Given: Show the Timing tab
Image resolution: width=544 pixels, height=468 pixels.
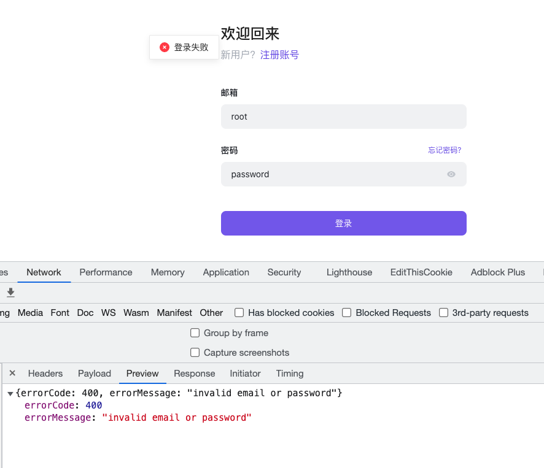Looking at the screenshot, I should click(290, 374).
